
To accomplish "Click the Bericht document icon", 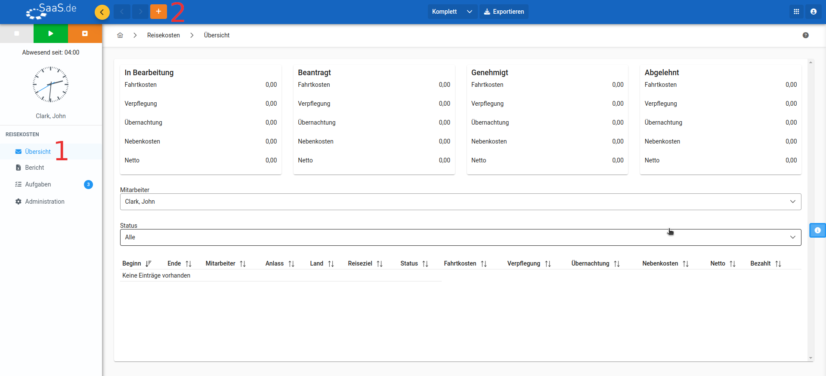I will (x=18, y=168).
